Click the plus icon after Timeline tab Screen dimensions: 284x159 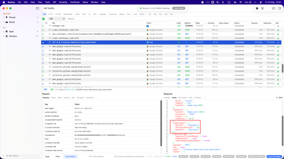point(205,98)
